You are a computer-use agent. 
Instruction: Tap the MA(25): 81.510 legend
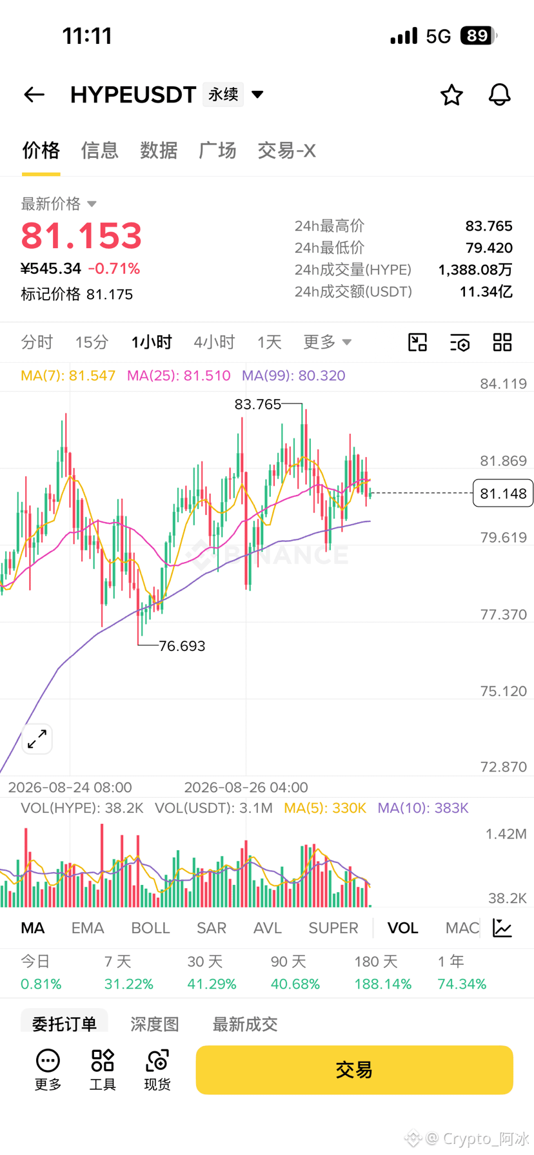click(x=179, y=376)
